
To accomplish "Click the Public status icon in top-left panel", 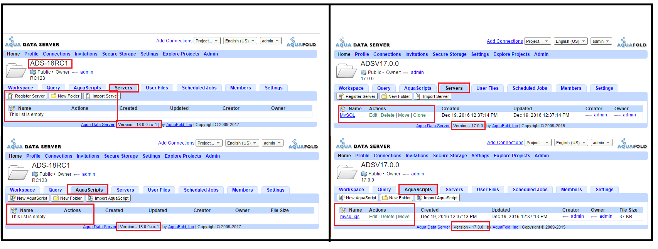I will point(33,72).
